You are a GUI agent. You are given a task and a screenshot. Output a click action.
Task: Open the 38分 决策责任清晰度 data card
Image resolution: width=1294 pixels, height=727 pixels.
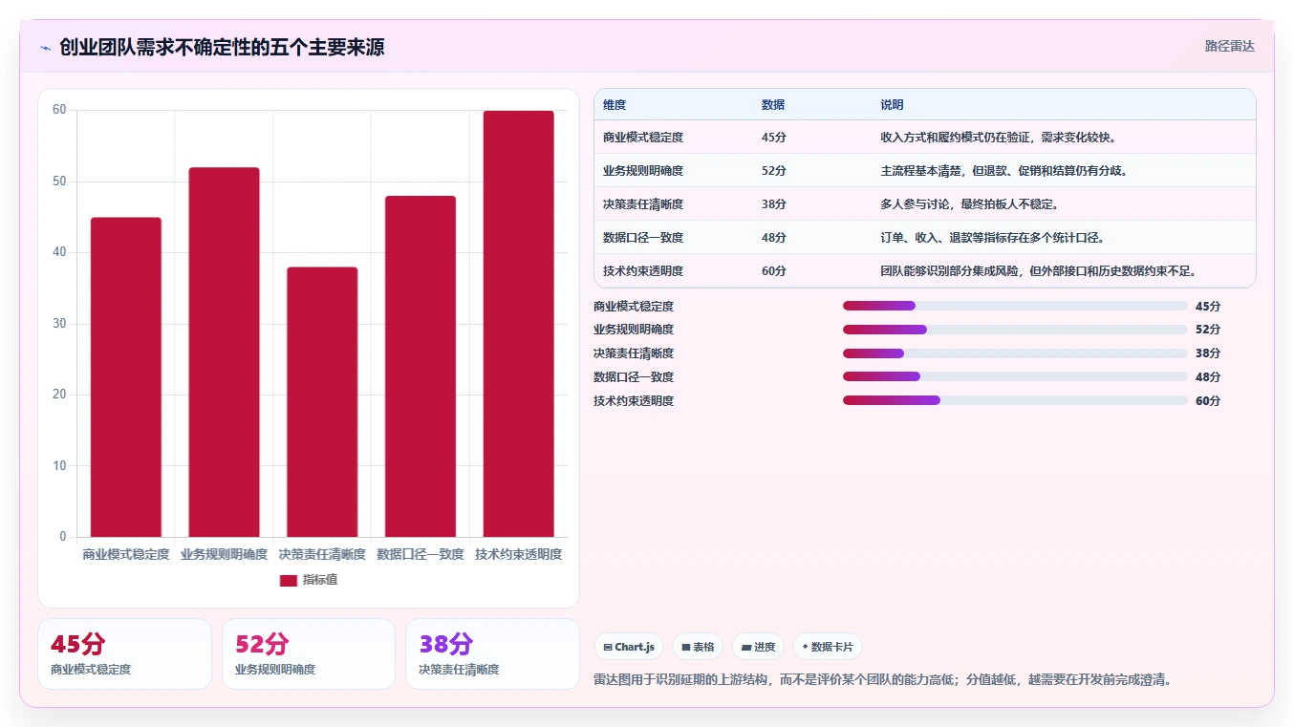click(492, 653)
